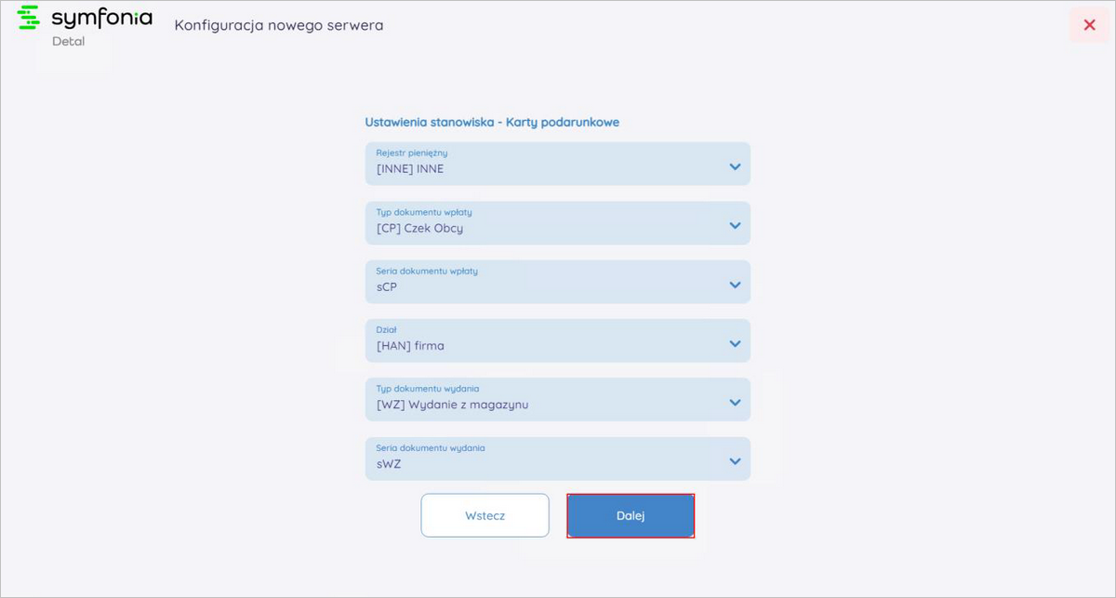This screenshot has width=1116, height=598.
Task: Open the [CP] Czek Obcy dropdown
Action: pyautogui.click(x=557, y=223)
